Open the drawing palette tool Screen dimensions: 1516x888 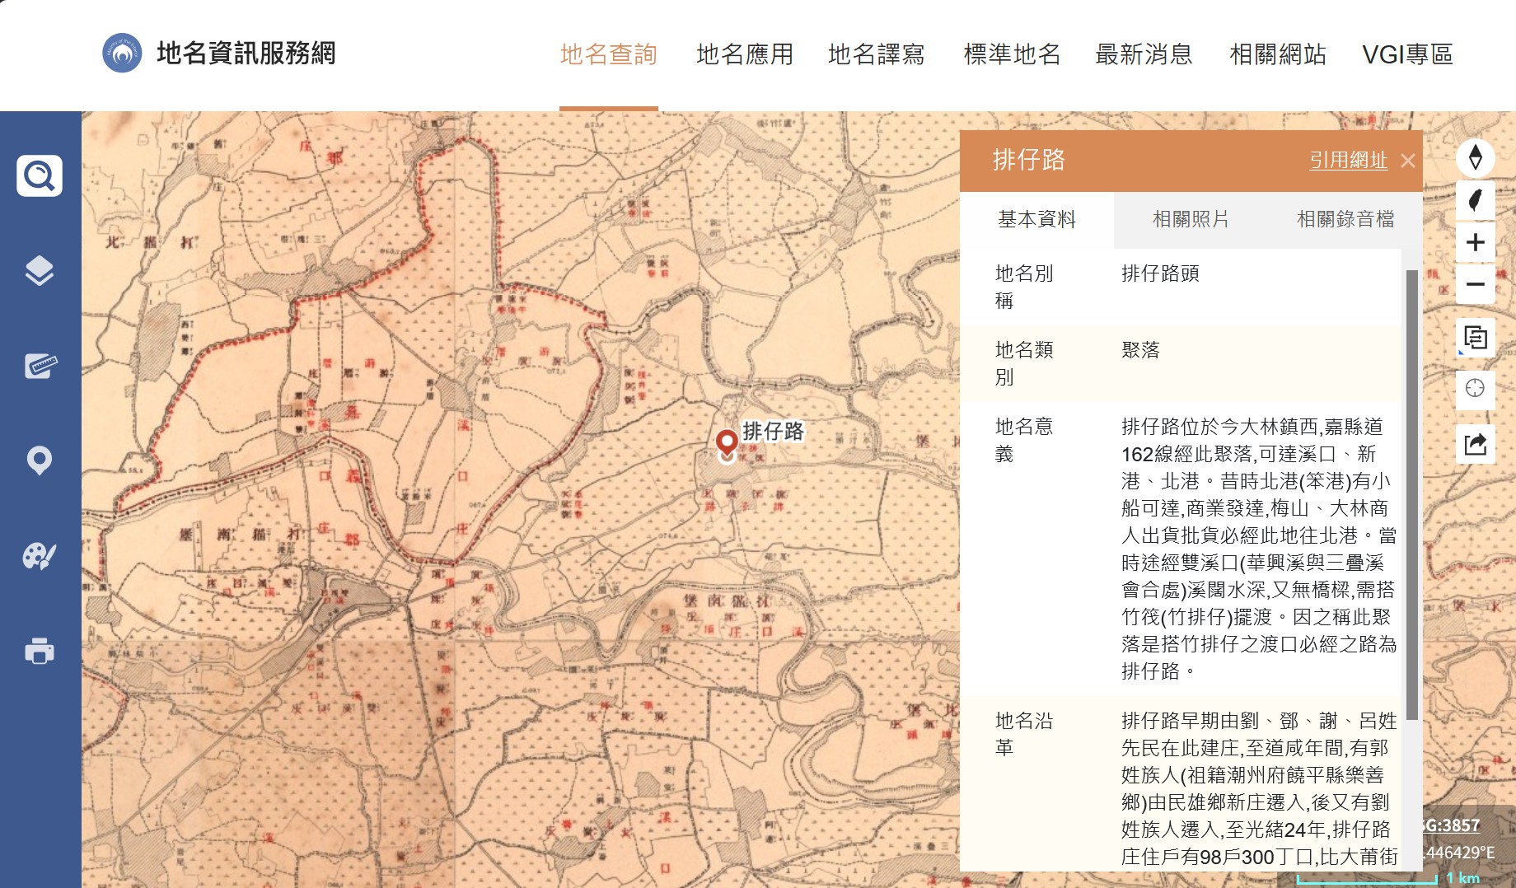click(40, 556)
